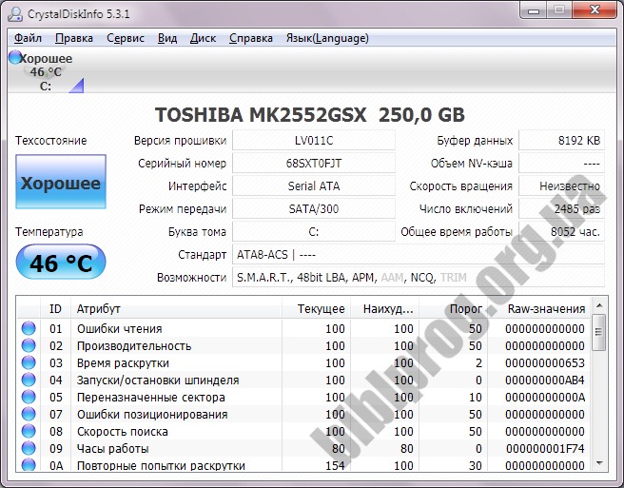Click the serial number field 68SXT0FJT
The image size is (624, 488).
[x=314, y=164]
